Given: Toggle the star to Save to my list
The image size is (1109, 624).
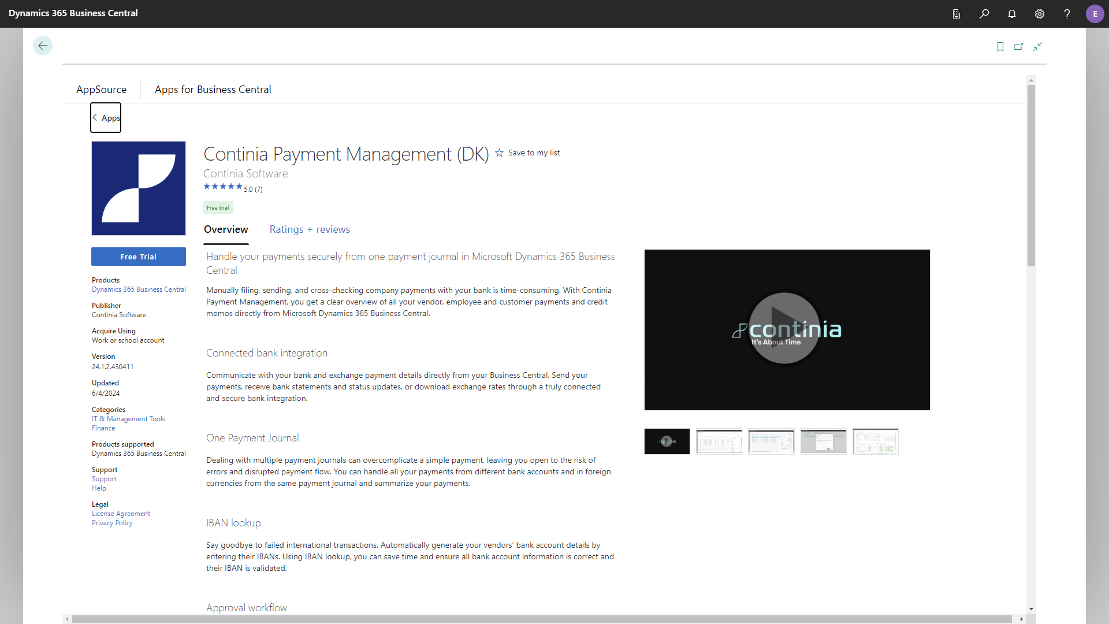Looking at the screenshot, I should tap(500, 153).
